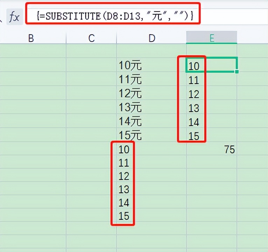Select cell containing 15元
The width and height of the screenshot is (268, 252).
pos(151,135)
